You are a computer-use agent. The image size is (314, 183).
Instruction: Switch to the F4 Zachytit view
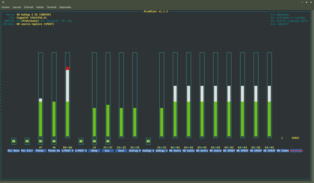49,21
